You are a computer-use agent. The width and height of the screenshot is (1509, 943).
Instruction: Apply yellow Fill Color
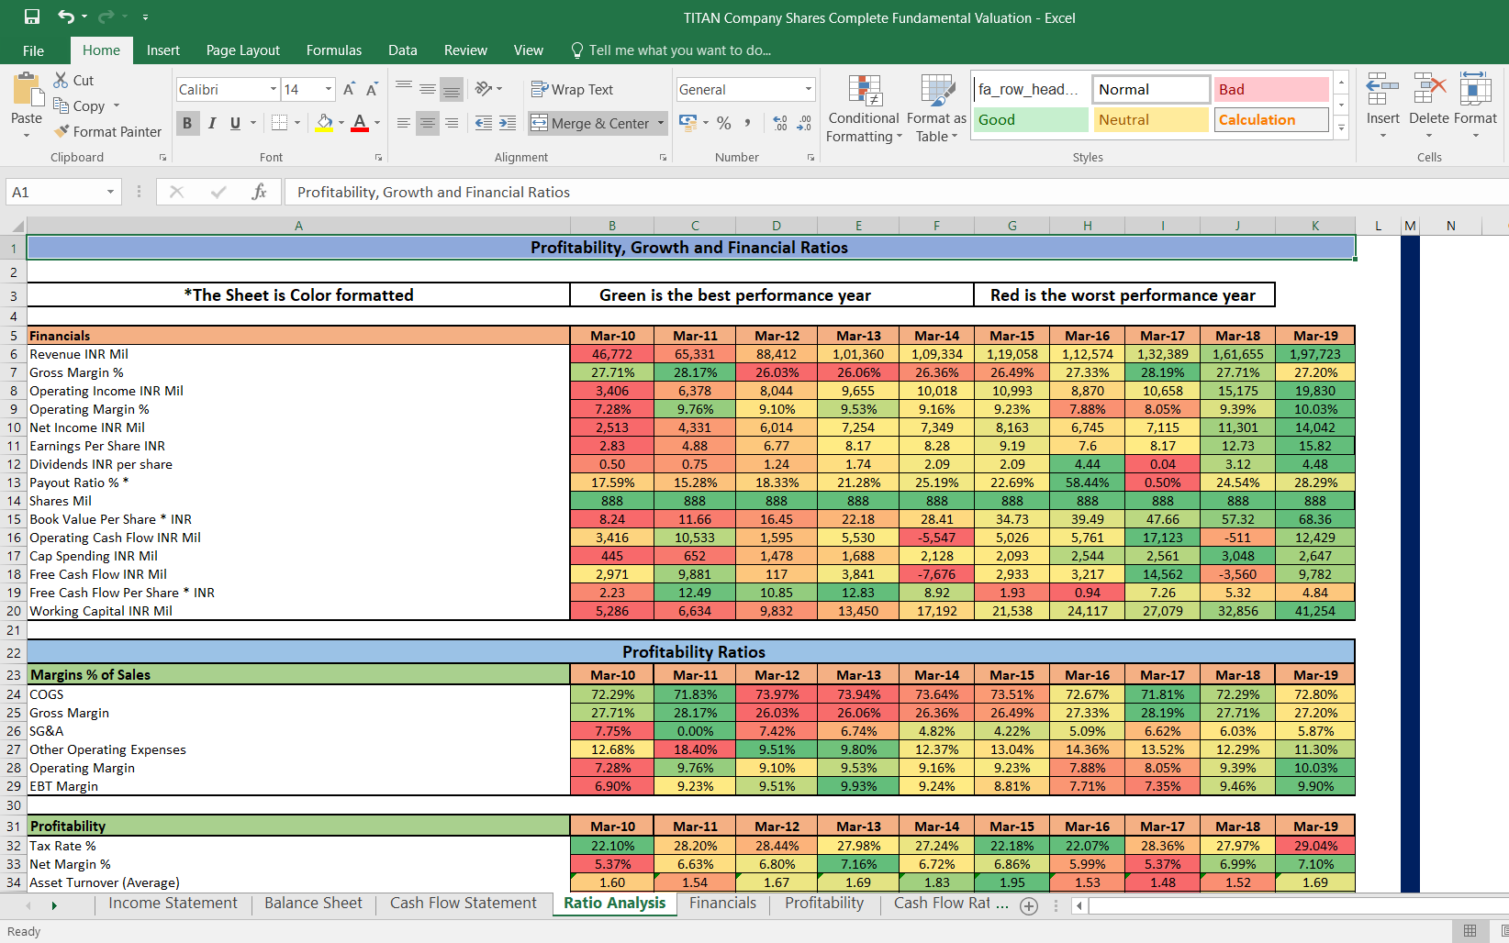tap(324, 122)
